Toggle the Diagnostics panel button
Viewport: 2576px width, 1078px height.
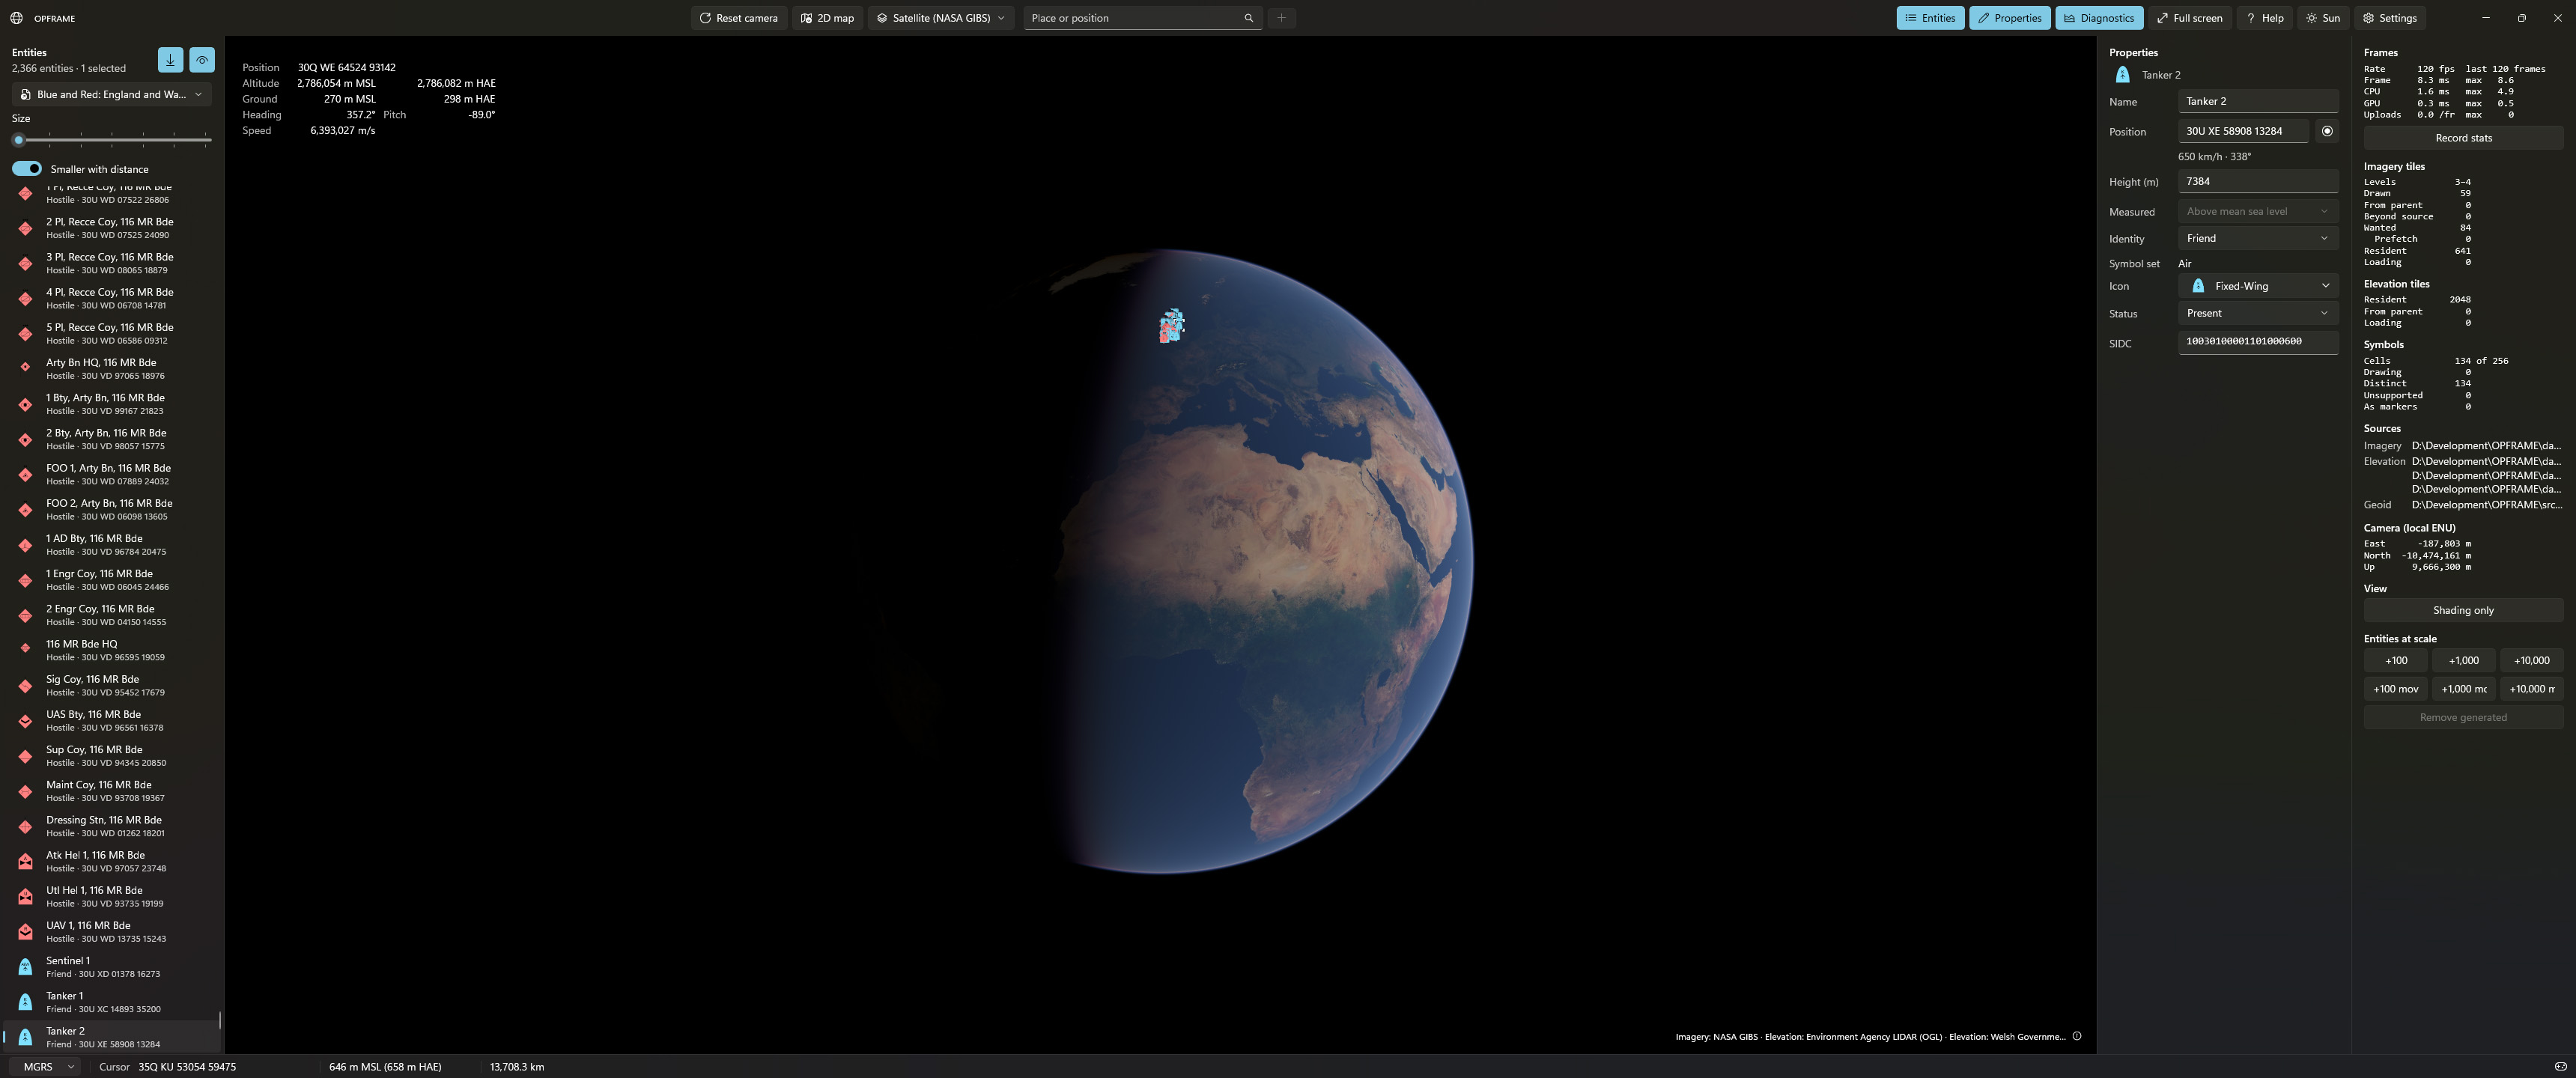pos(2098,18)
